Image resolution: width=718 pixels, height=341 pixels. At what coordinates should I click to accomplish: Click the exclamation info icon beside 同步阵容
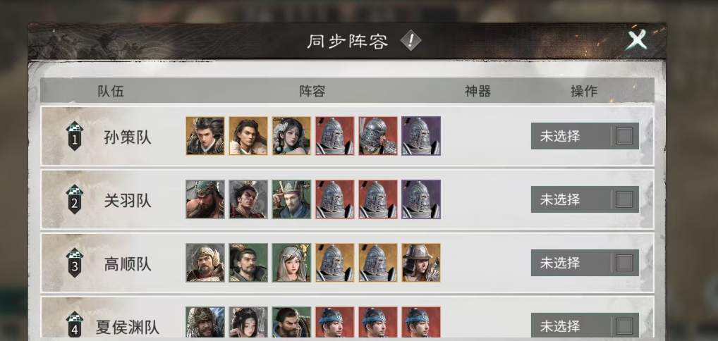410,41
